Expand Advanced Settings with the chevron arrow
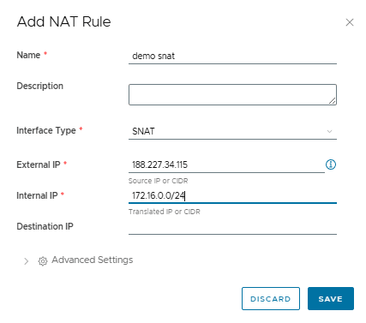This screenshot has width=366, height=323. tap(27, 261)
